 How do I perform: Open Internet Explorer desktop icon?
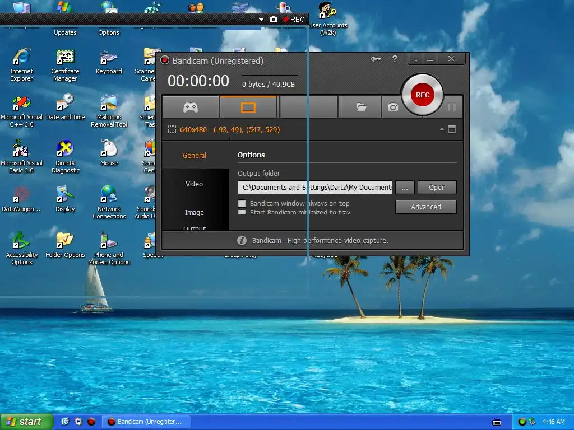click(x=21, y=65)
